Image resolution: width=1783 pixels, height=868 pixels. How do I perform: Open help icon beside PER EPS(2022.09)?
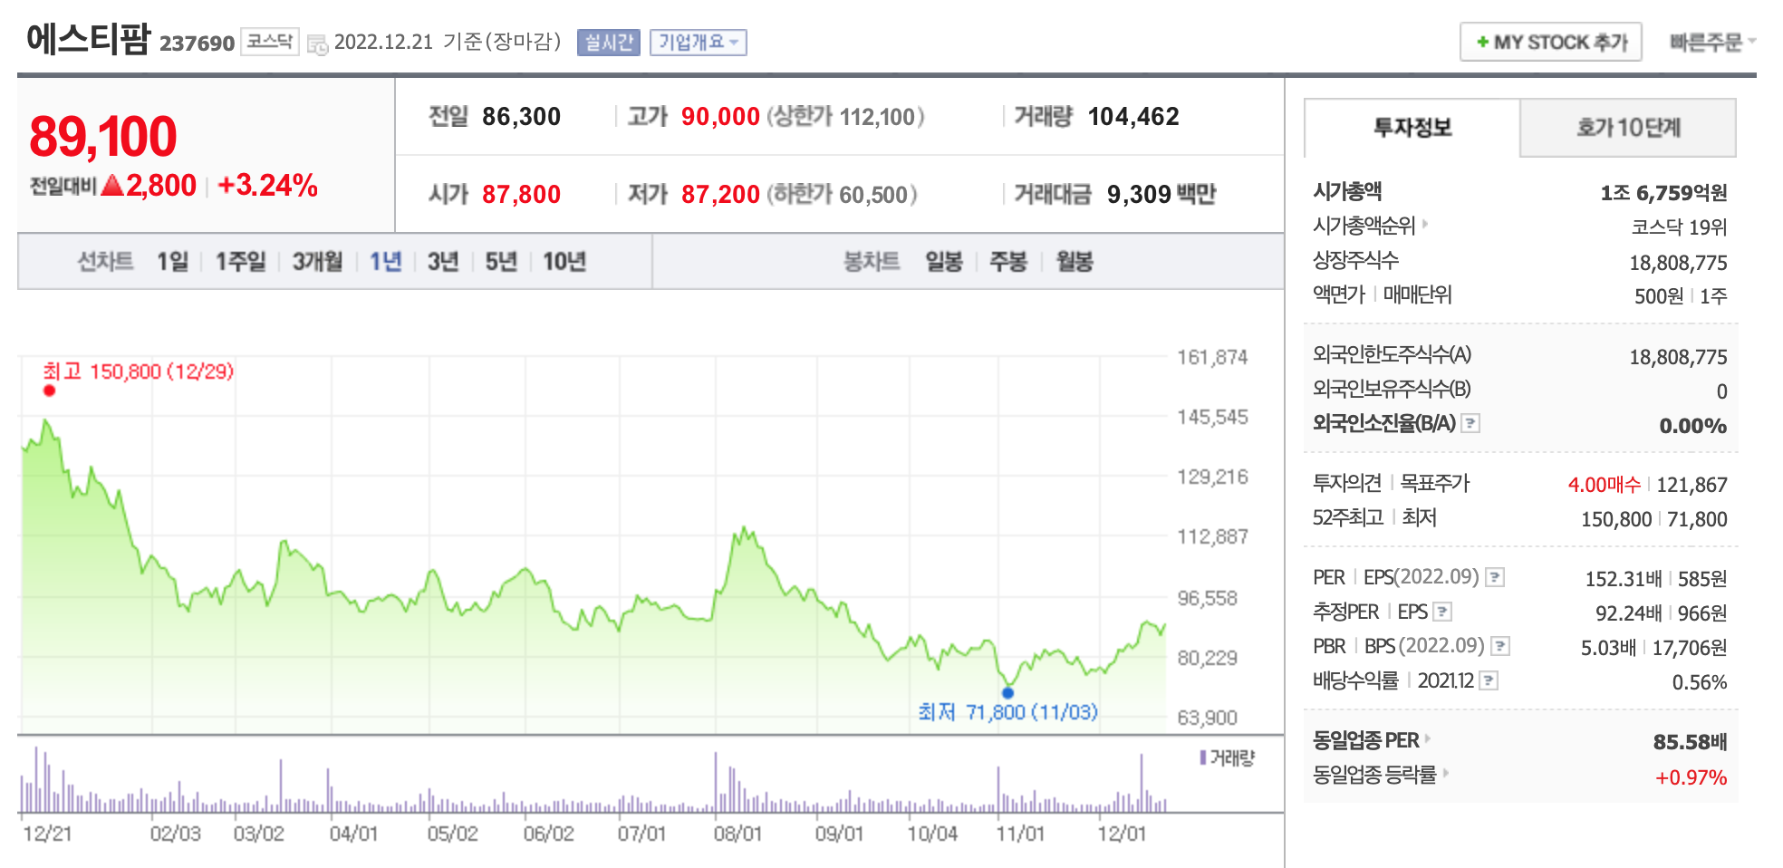pos(1496,577)
